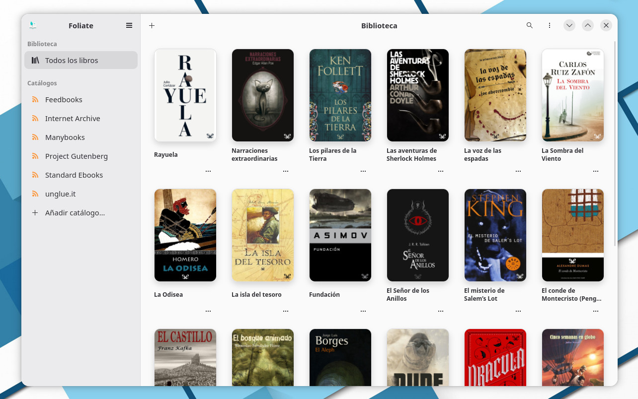The height and width of the screenshot is (399, 638).
Task: Open options menu for La Odisea
Action: tap(208, 311)
